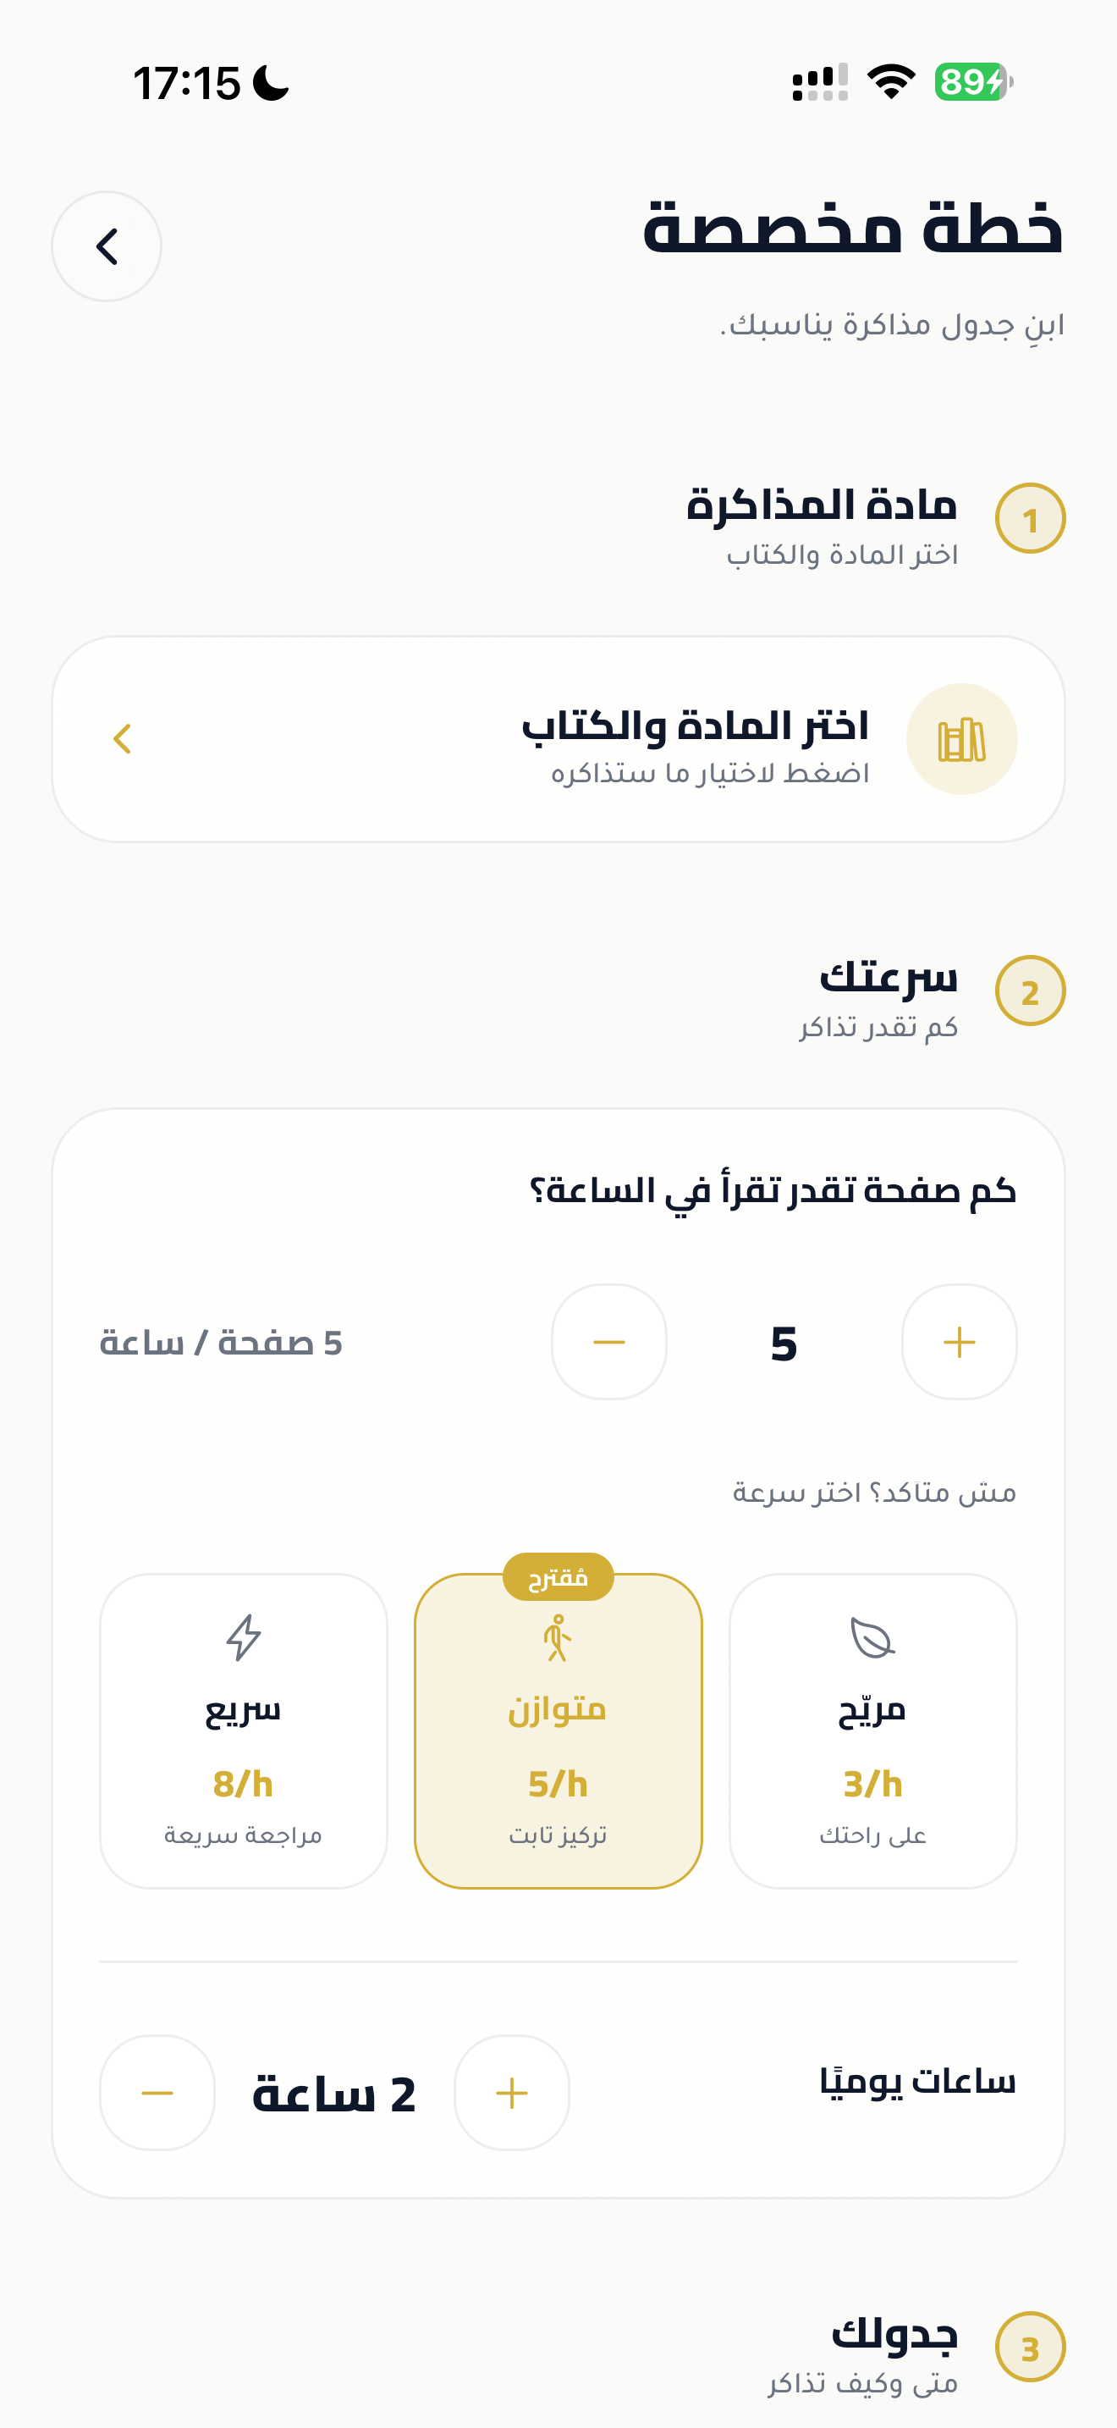Open subject picker via the gold chevron
Screen dimensions: 1117x2428
point(123,739)
